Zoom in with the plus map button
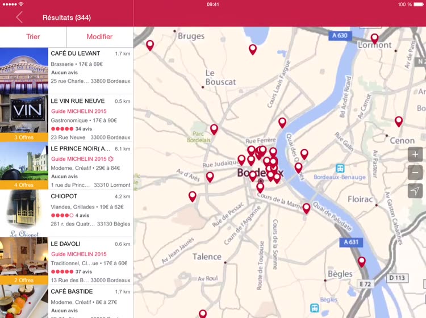The width and height of the screenshot is (426, 318). coord(415,154)
